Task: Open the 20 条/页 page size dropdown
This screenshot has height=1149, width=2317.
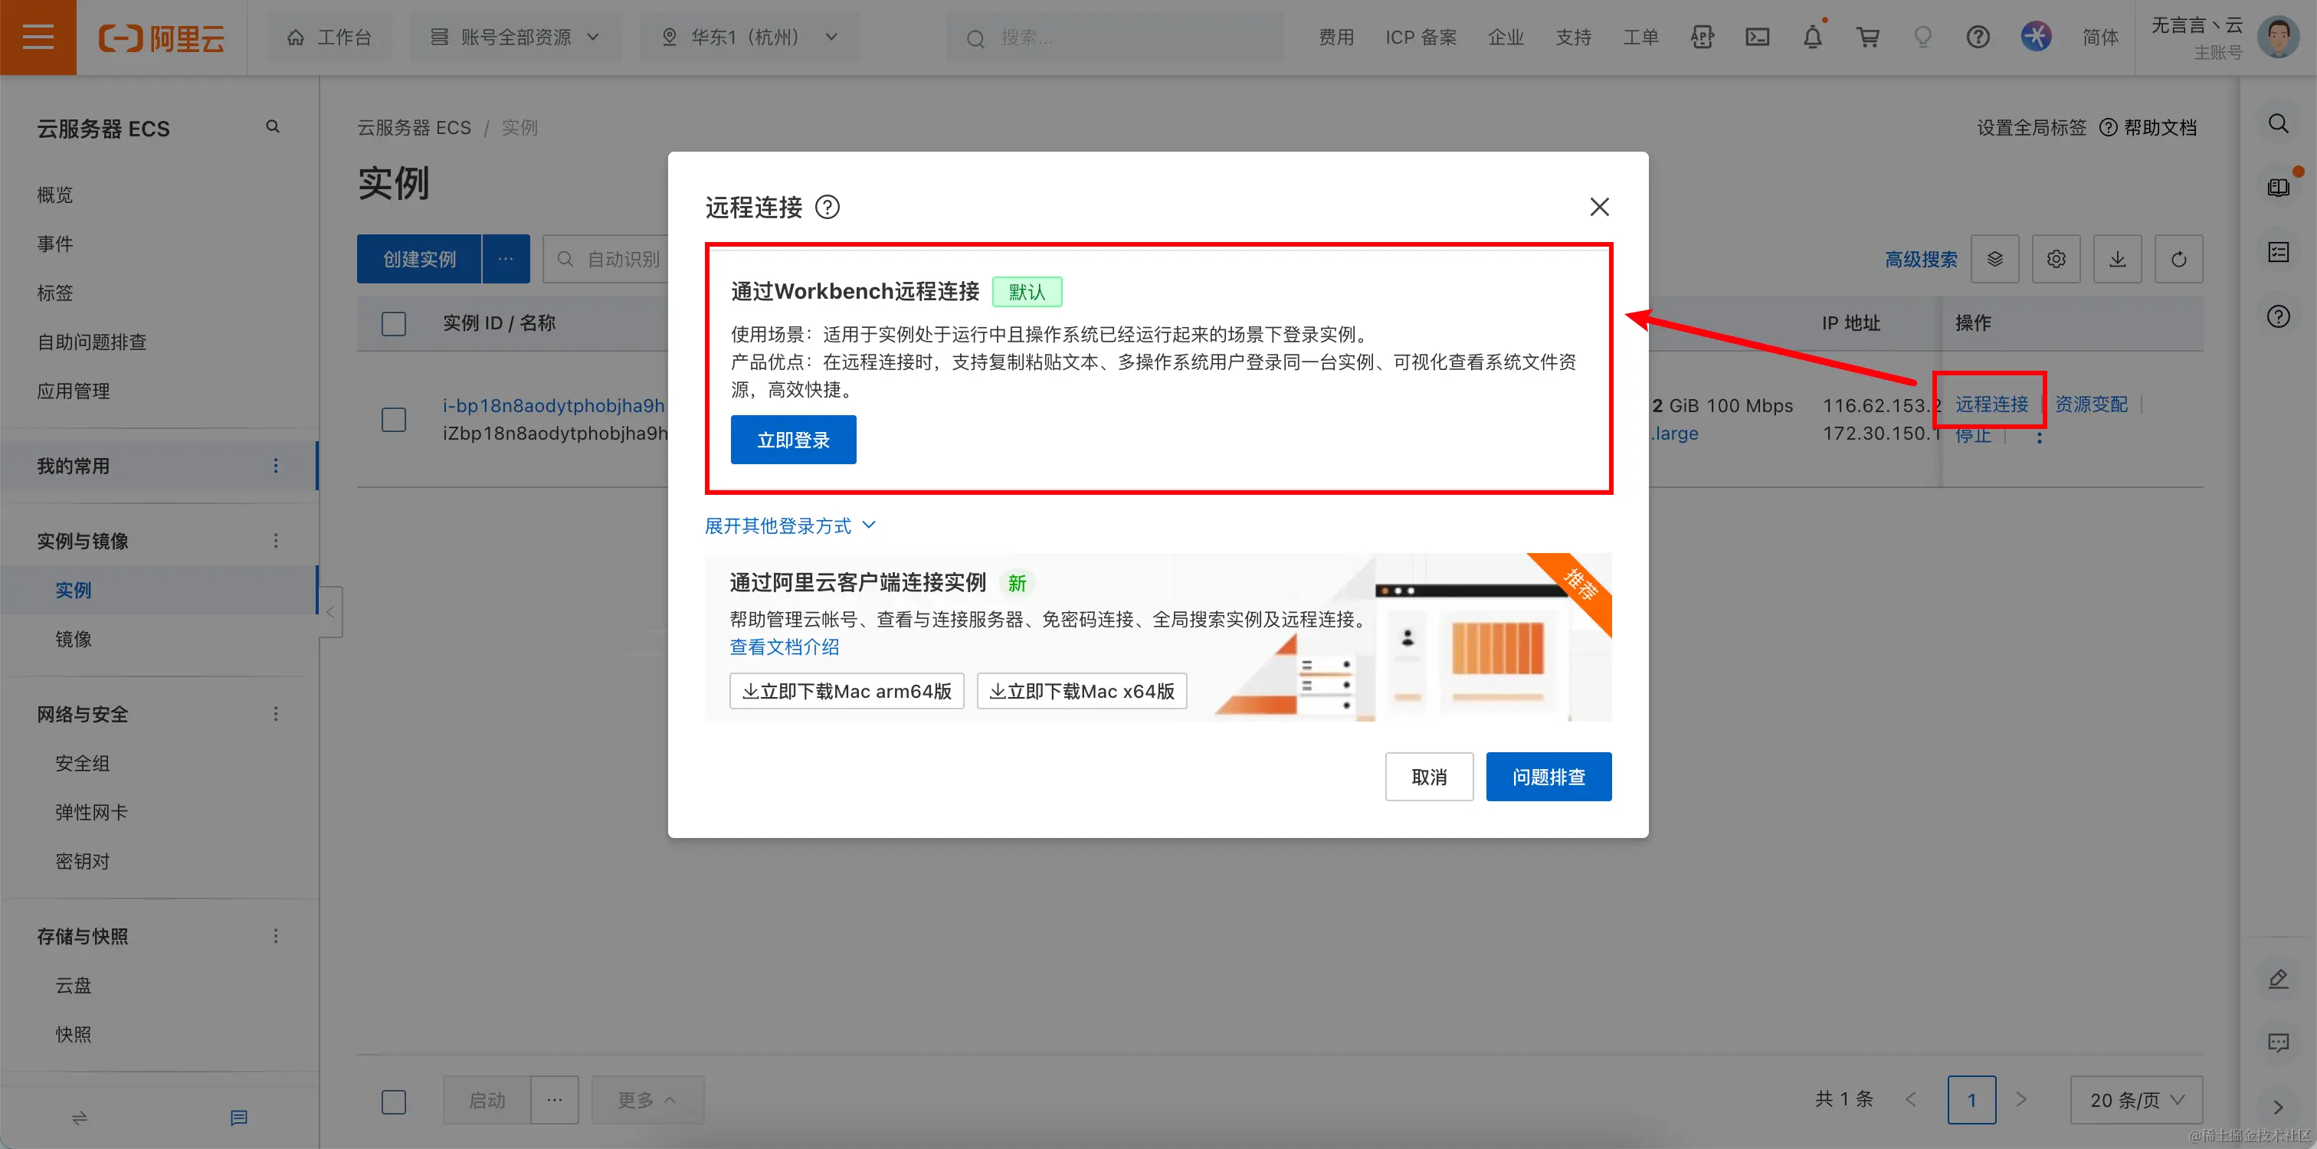Action: point(2135,1099)
